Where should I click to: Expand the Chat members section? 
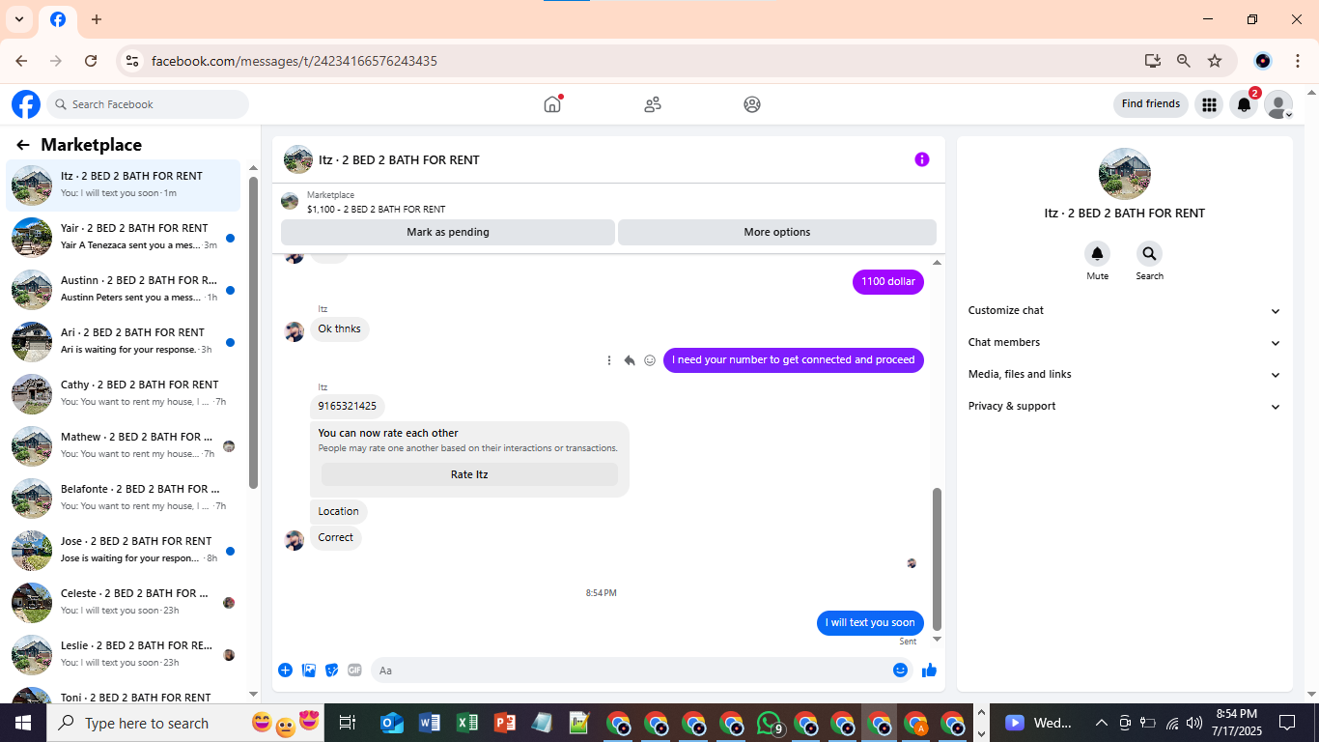pyautogui.click(x=1125, y=343)
